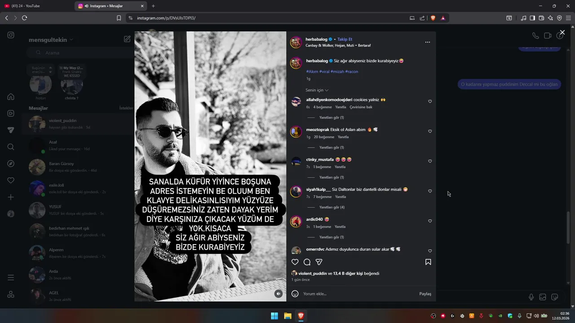The width and height of the screenshot is (575, 323).
Task: Open the Instagram logo in left sidebar
Action: (11, 35)
